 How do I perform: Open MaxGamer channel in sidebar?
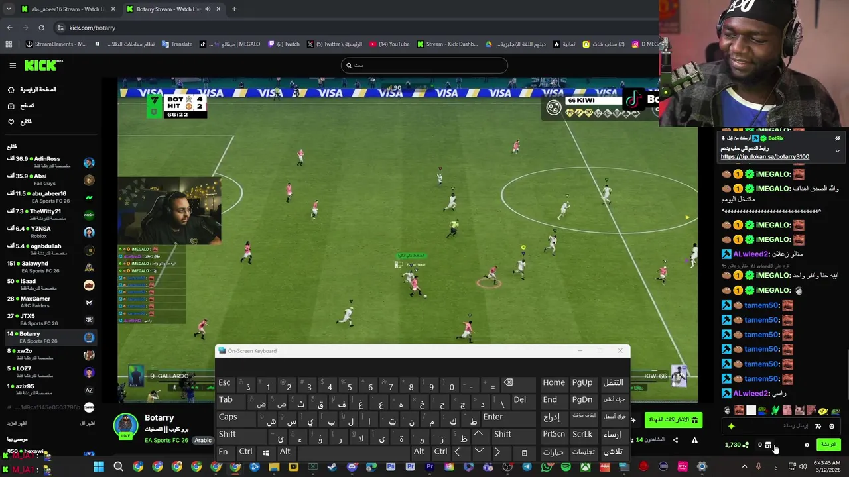pos(50,302)
